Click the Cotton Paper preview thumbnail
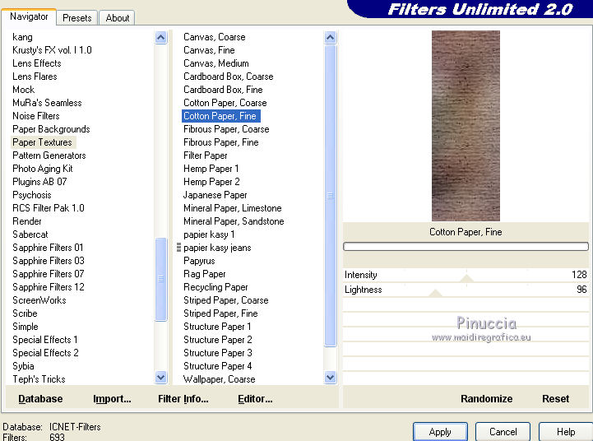Viewport: 593px width, 441px height. pyautogui.click(x=466, y=126)
